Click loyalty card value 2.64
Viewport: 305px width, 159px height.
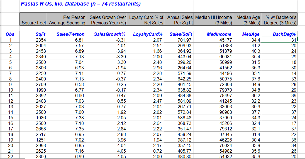[145, 123]
